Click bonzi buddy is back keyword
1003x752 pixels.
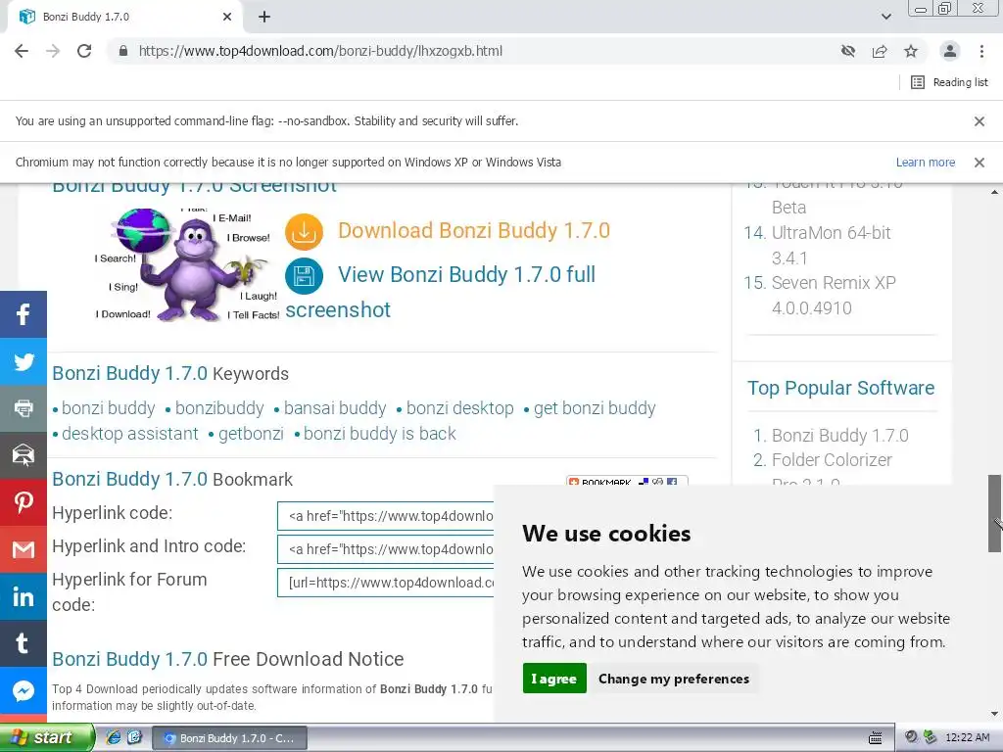(x=379, y=434)
